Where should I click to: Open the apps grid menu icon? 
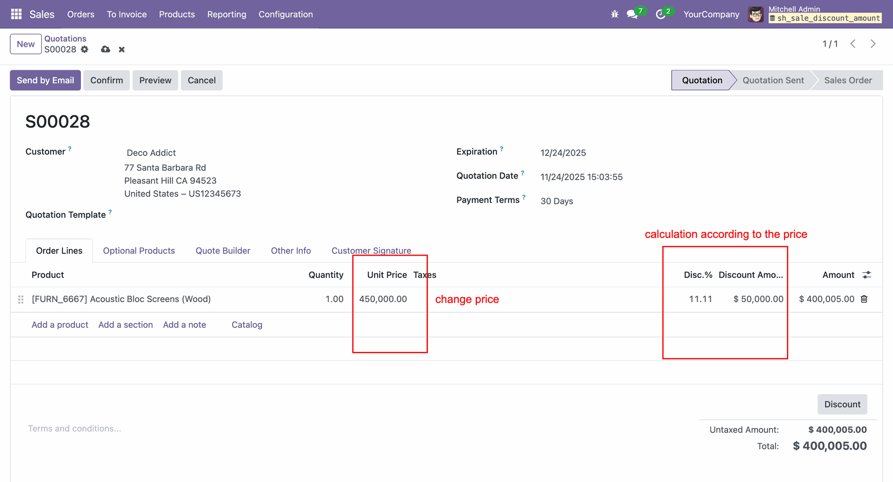(x=16, y=14)
